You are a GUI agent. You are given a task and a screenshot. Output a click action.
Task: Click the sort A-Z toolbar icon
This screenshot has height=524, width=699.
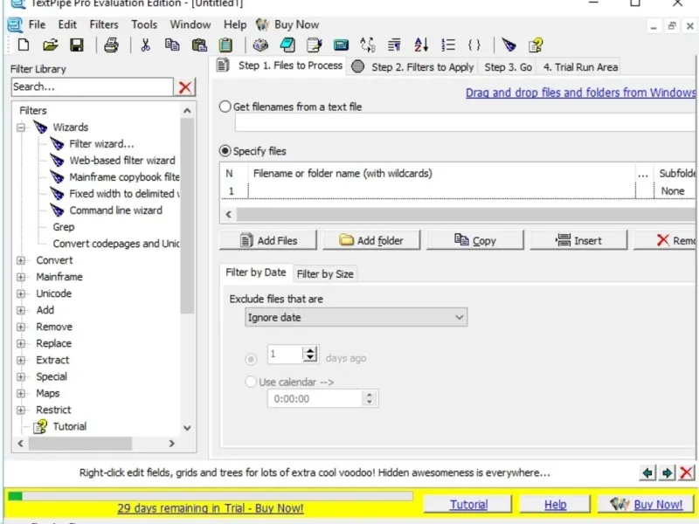421,45
